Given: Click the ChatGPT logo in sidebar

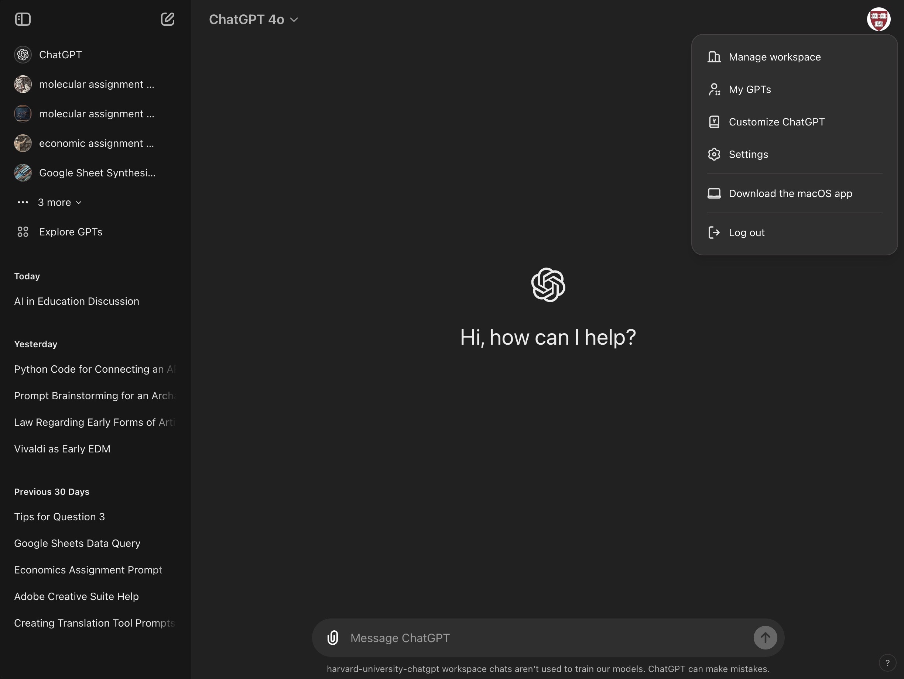Looking at the screenshot, I should 23,55.
